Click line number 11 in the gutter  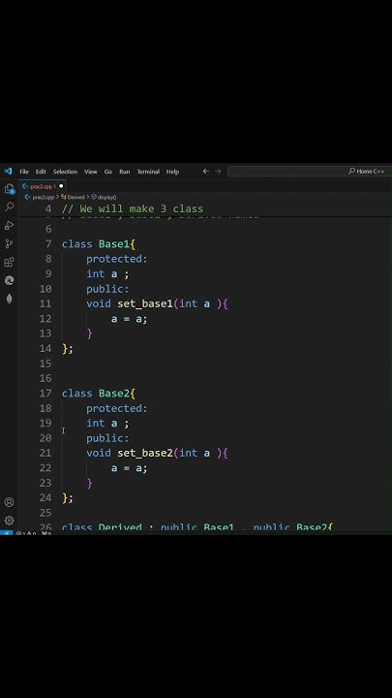45,303
